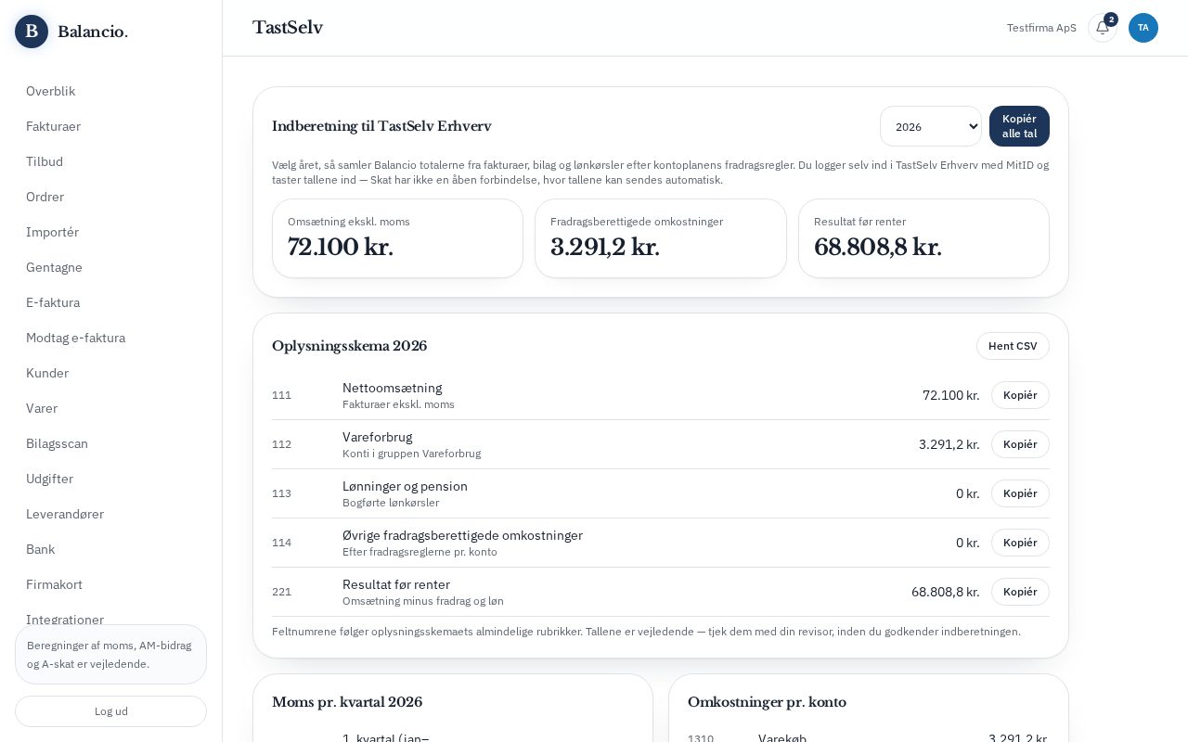Image resolution: width=1188 pixels, height=742 pixels.
Task: Click the Omkostninger pr. konto heading
Action: click(x=767, y=702)
